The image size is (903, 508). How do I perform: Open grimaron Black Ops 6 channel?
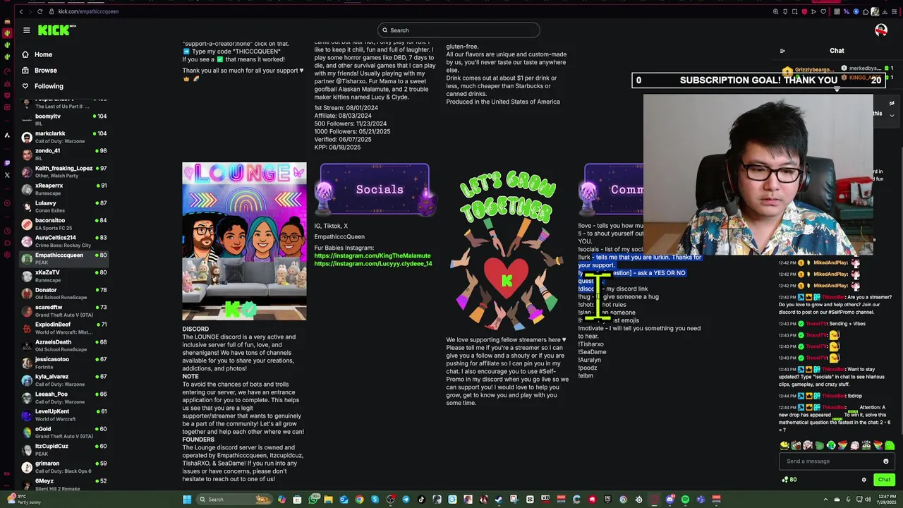coord(63,467)
